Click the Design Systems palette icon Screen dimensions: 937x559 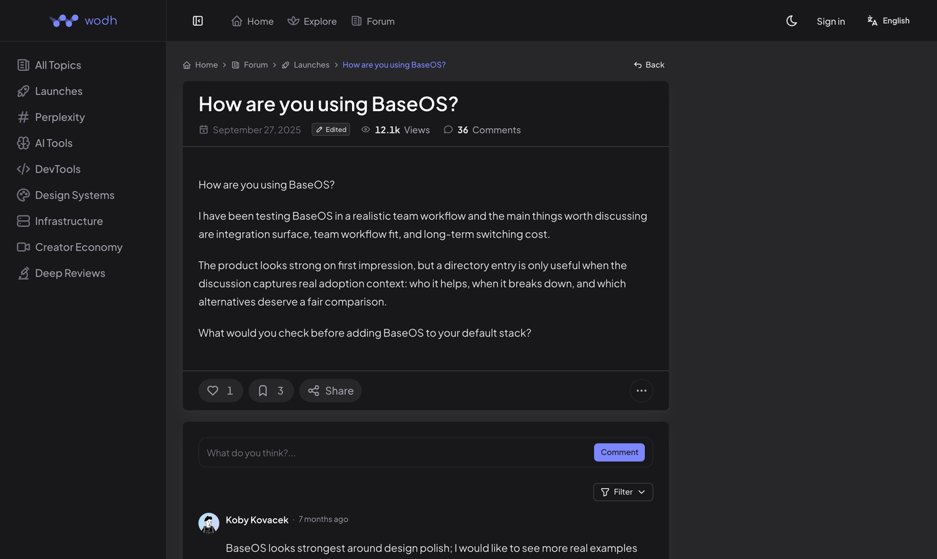click(23, 195)
